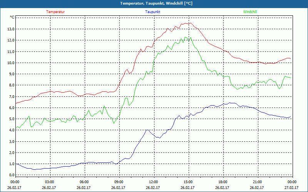308x192 pixels.
Task: Click the 6,0 Y-axis value
Action: [x=12, y=108]
